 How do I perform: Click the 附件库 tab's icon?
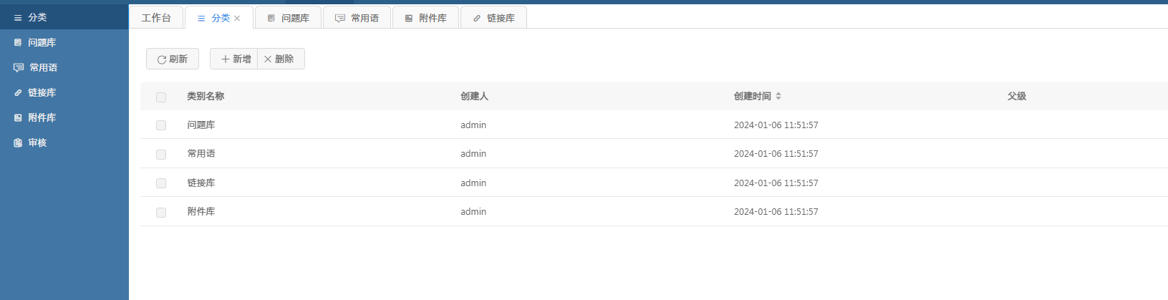click(409, 19)
